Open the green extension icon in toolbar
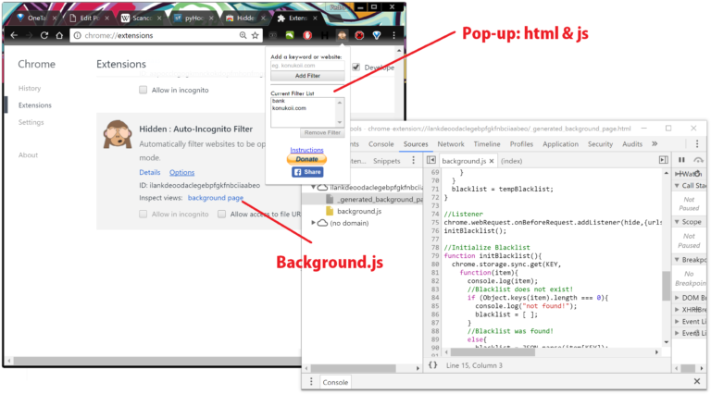The width and height of the screenshot is (711, 394). click(x=290, y=35)
